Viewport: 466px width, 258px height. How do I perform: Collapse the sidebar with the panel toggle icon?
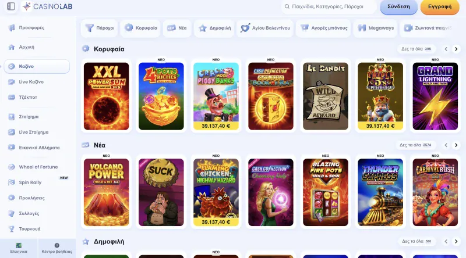tap(11, 6)
